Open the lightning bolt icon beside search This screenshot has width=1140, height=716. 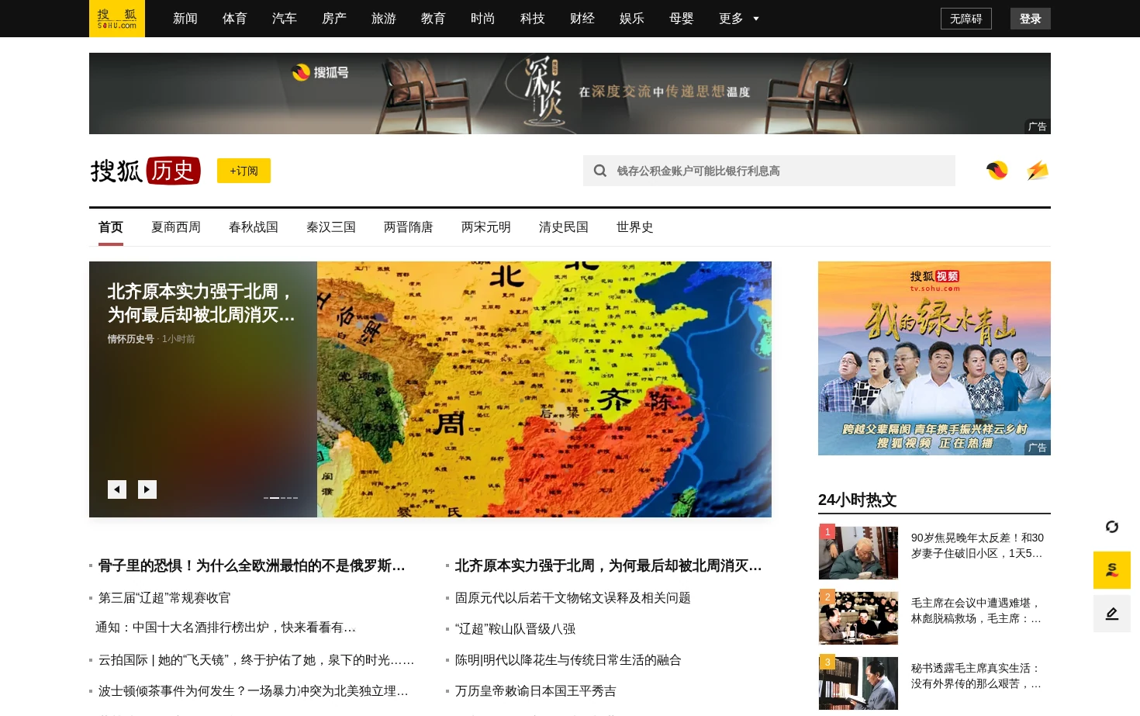click(x=1038, y=171)
